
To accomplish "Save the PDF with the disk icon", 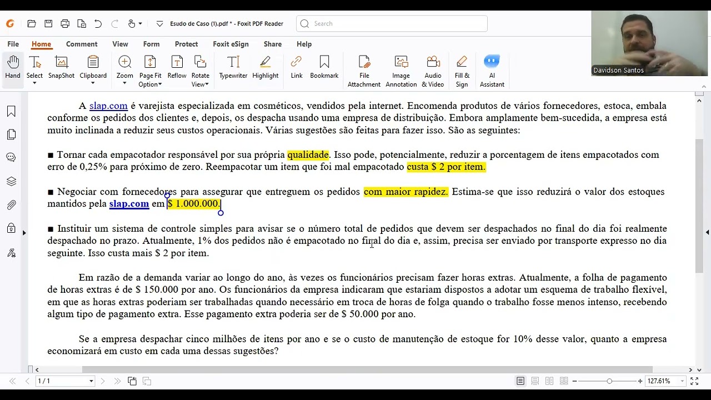I will tap(48, 24).
